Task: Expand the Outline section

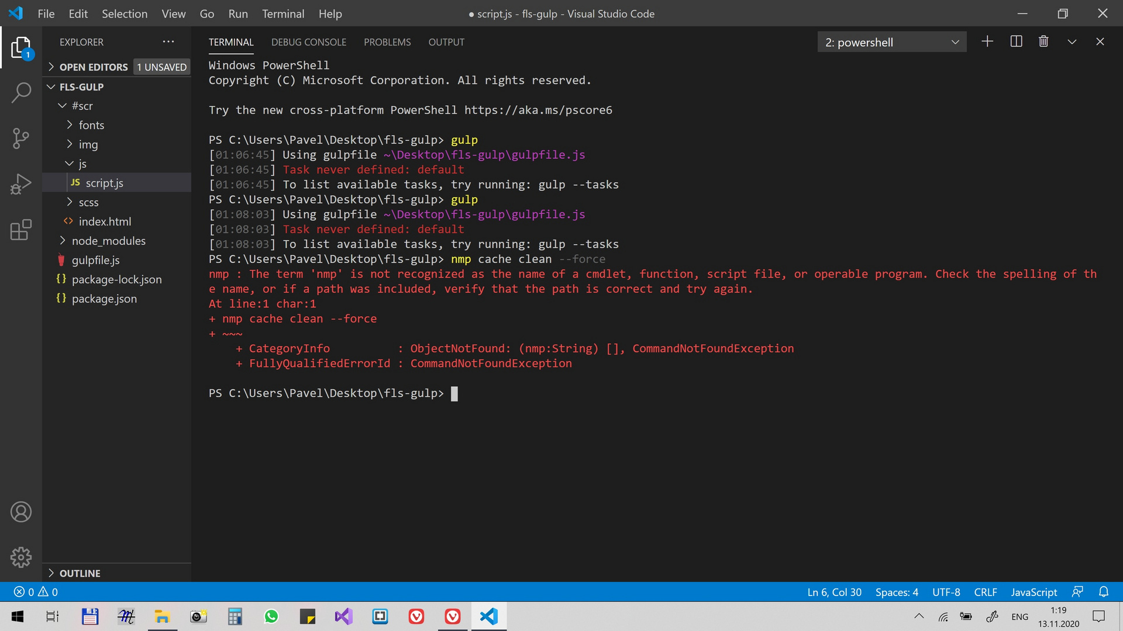Action: (x=117, y=573)
